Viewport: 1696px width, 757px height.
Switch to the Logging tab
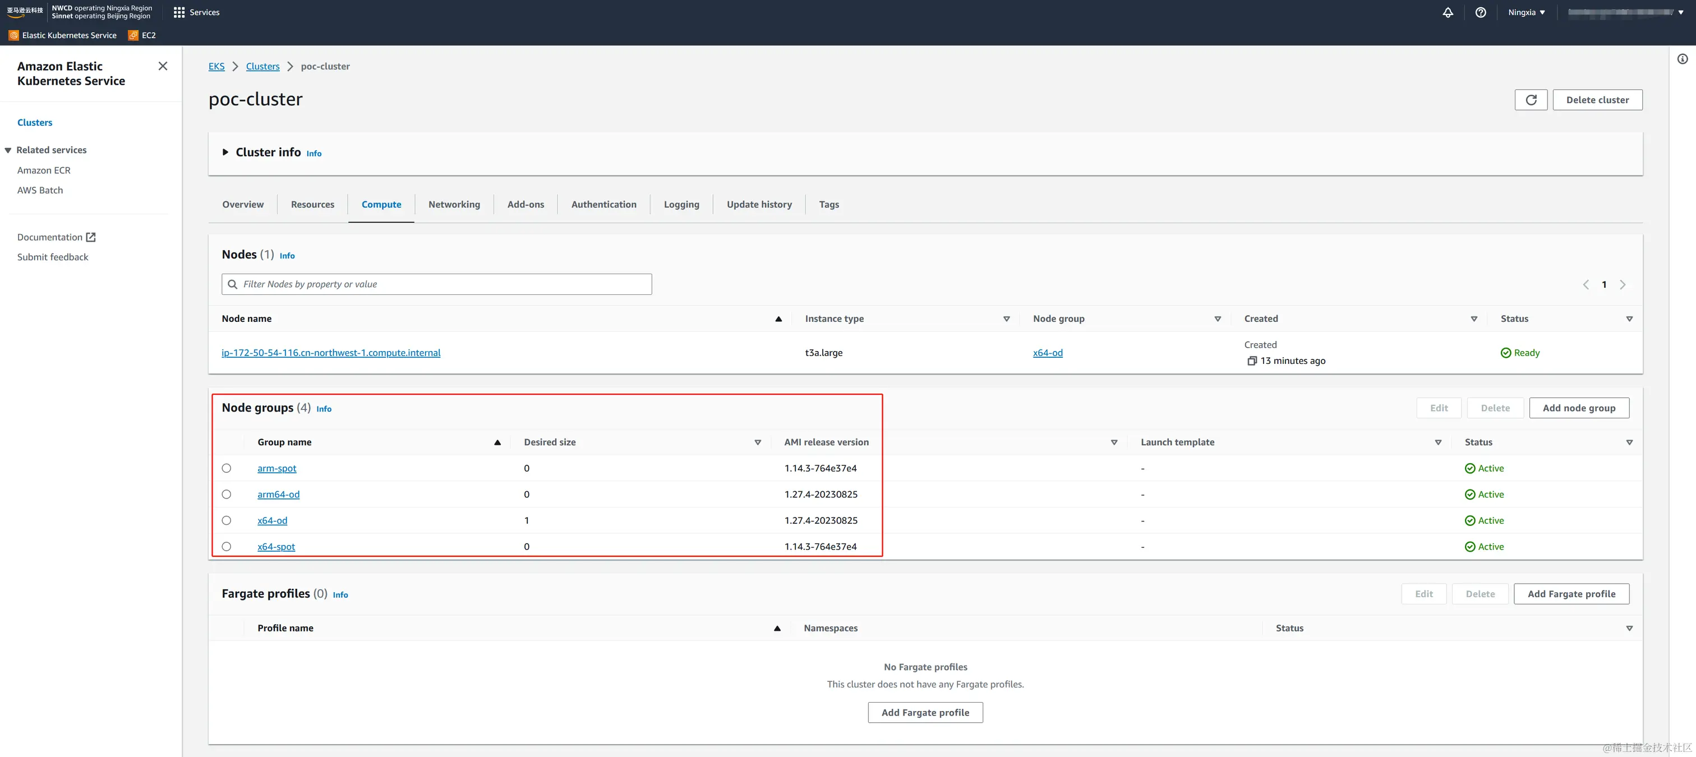coord(681,205)
